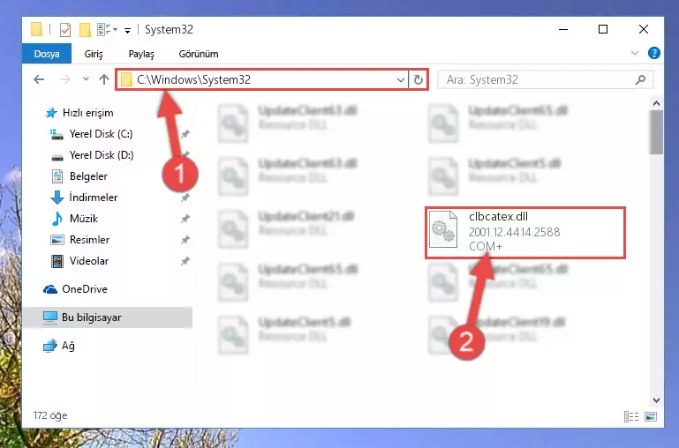Select Bu bilgisayar in navigation pane
Image resolution: width=679 pixels, height=448 pixels.
click(107, 317)
